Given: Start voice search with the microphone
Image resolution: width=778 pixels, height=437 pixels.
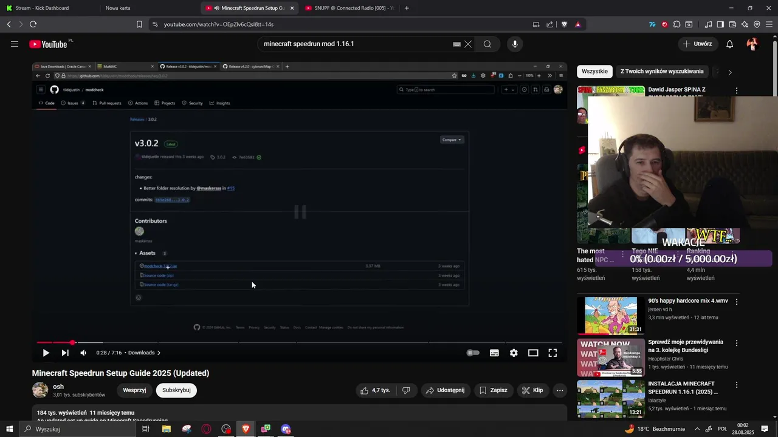Looking at the screenshot, I should 515,44.
